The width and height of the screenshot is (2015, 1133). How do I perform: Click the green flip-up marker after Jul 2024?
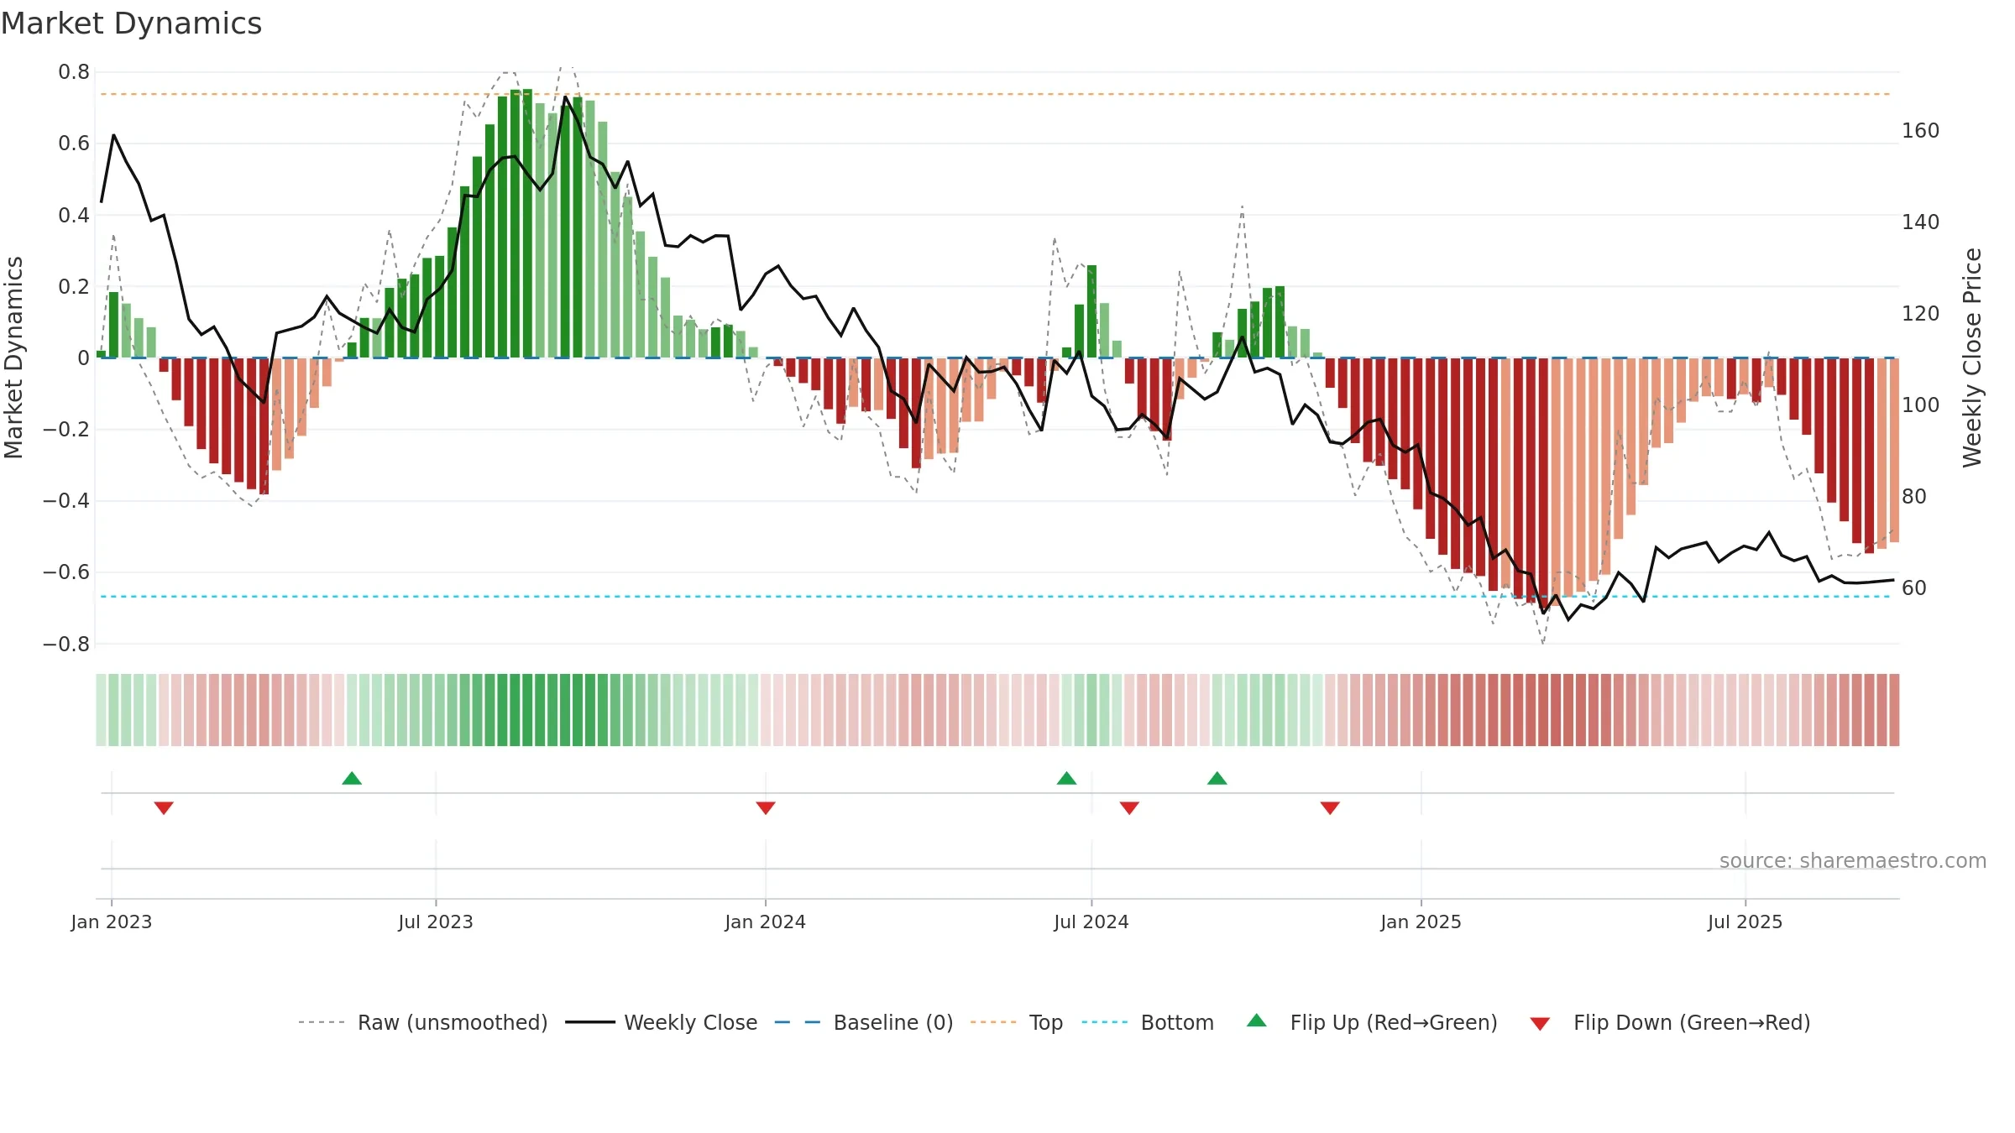(x=1217, y=778)
